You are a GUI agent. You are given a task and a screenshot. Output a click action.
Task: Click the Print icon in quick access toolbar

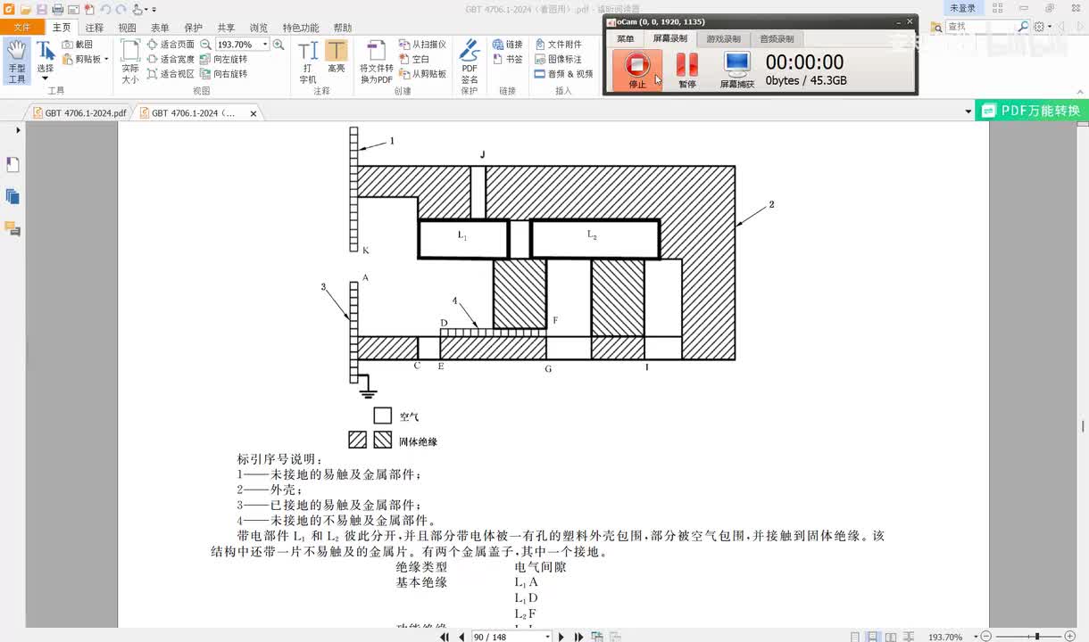57,9
